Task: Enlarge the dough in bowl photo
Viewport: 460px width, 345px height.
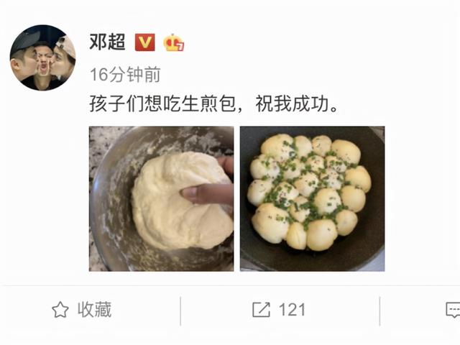Action: coord(161,199)
